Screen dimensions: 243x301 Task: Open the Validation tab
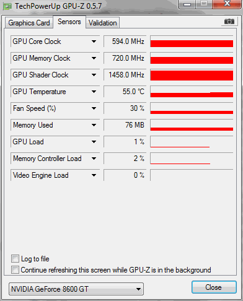tap(103, 23)
